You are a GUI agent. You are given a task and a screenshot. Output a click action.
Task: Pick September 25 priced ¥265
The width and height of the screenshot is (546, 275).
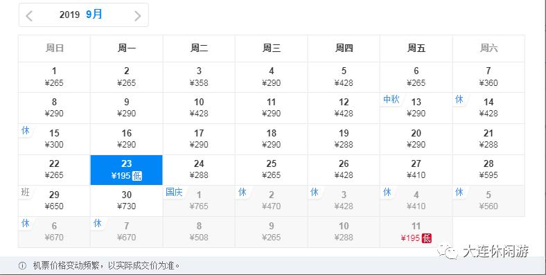[x=271, y=170]
